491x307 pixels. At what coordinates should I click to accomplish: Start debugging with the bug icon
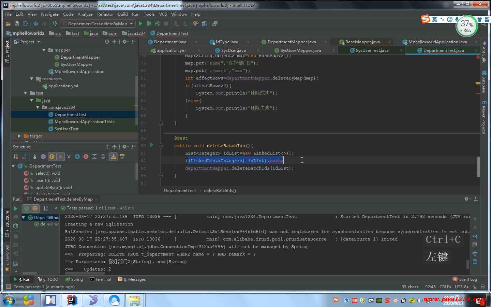tap(149, 24)
